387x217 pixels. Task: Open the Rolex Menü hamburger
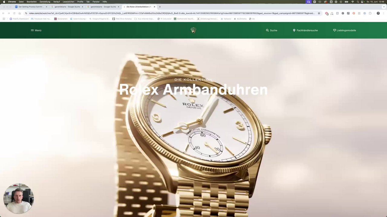[x=36, y=30]
